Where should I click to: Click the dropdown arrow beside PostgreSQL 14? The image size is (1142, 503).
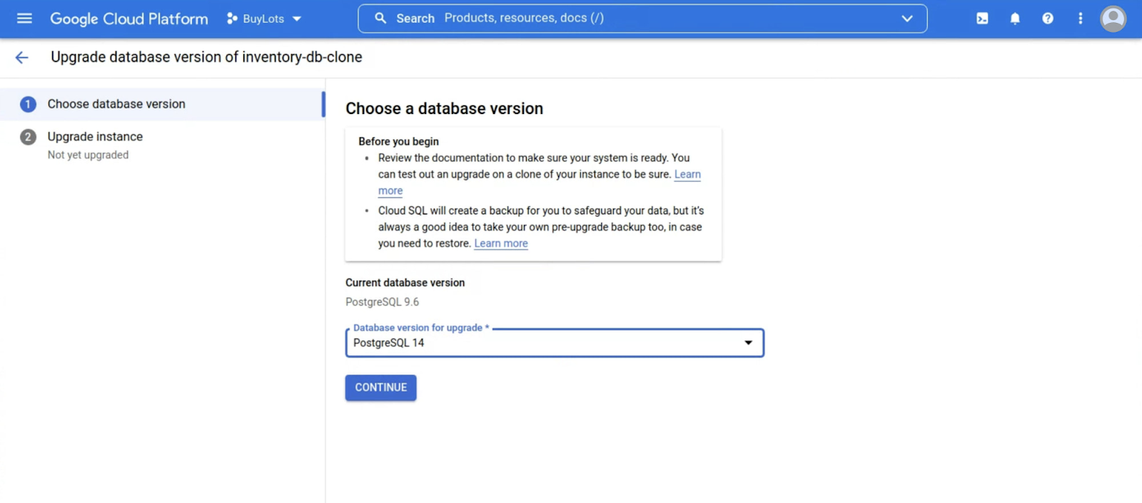coord(748,343)
